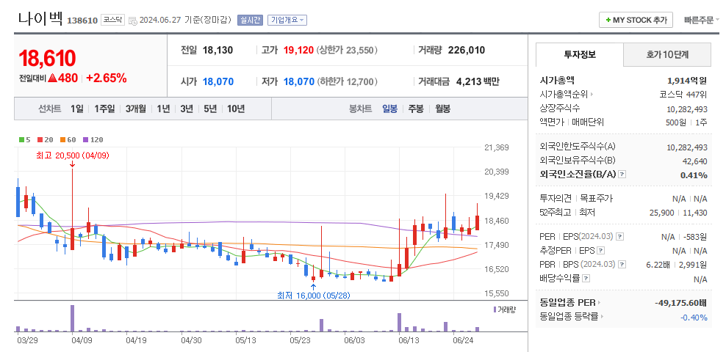Click the MY STOCK 추가 button
Screen dimensions: 726x352
[636, 20]
